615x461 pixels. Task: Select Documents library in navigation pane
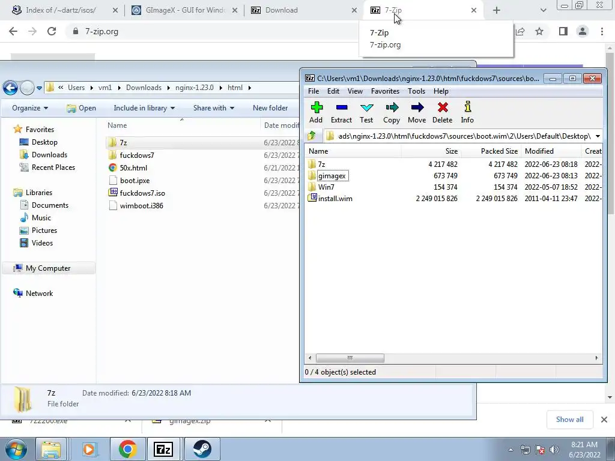click(x=50, y=205)
